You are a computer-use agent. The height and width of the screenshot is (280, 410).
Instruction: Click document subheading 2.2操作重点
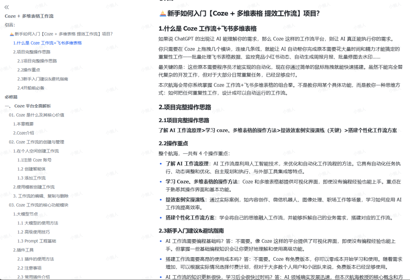(x=173, y=143)
